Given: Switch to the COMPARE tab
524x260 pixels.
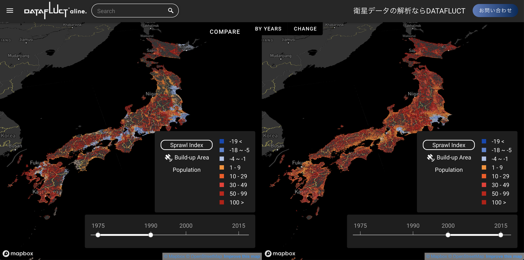Looking at the screenshot, I should (x=225, y=32).
